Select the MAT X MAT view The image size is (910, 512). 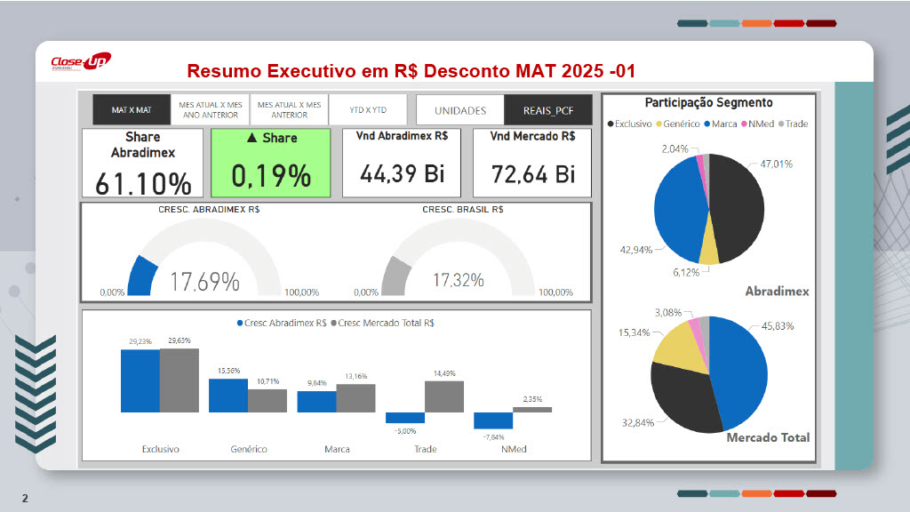(131, 110)
